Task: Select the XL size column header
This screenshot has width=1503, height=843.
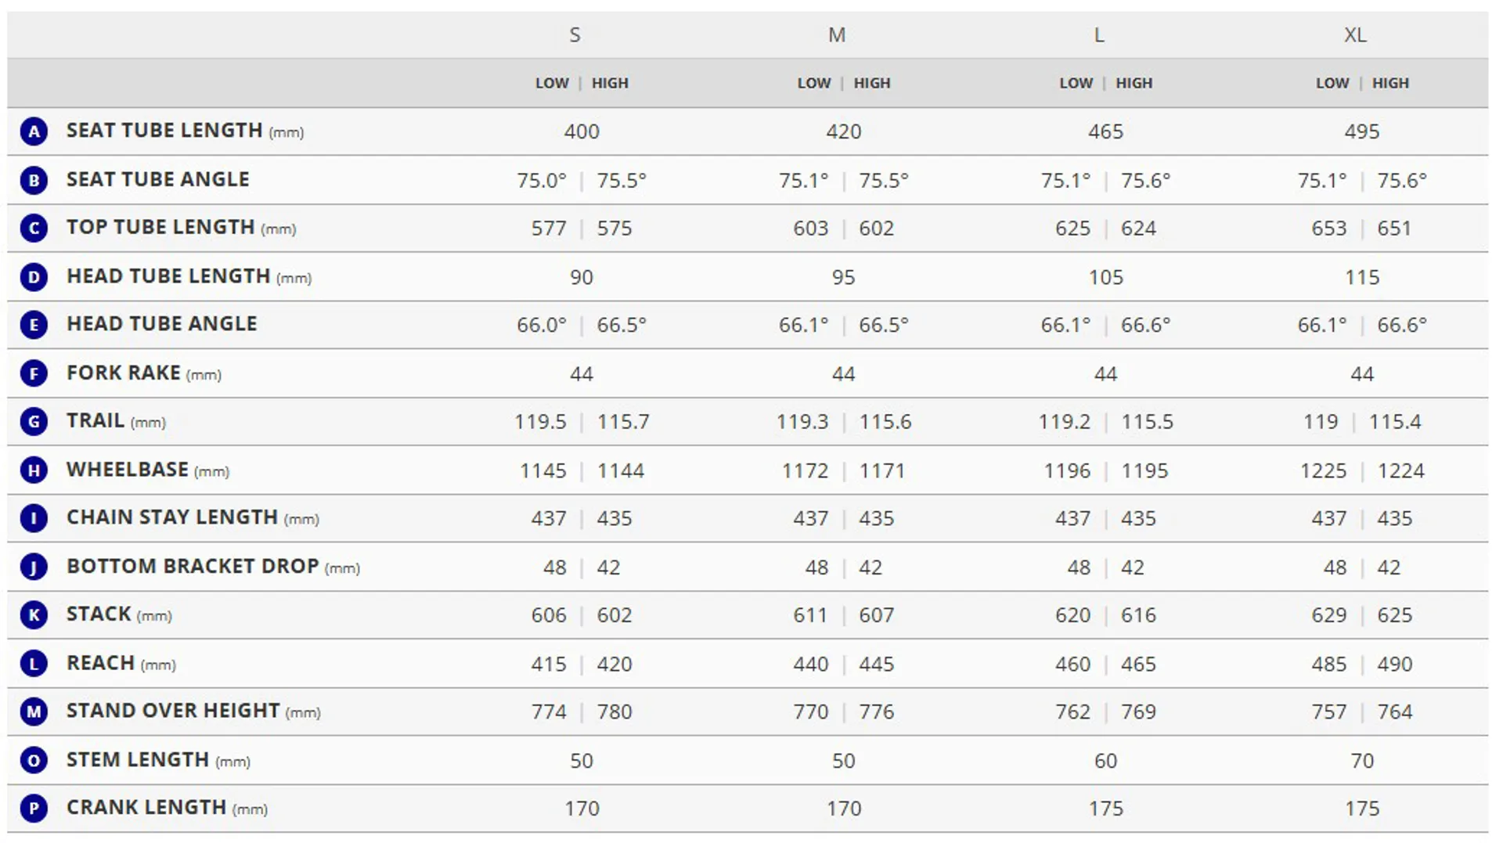Action: (x=1355, y=35)
